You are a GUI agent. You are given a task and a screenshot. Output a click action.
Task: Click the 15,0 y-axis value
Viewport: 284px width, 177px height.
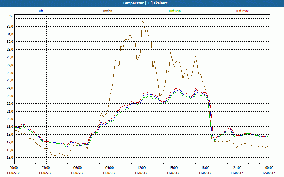[x=10, y=158]
